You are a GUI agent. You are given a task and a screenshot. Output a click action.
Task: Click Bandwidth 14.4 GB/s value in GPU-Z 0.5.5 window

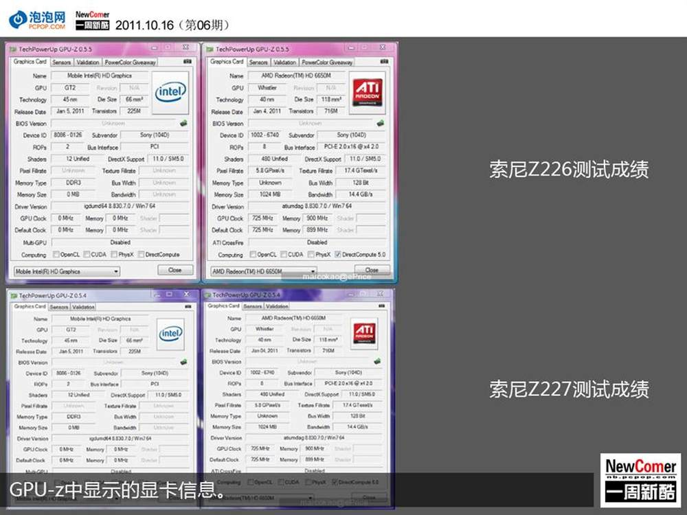pos(361,194)
